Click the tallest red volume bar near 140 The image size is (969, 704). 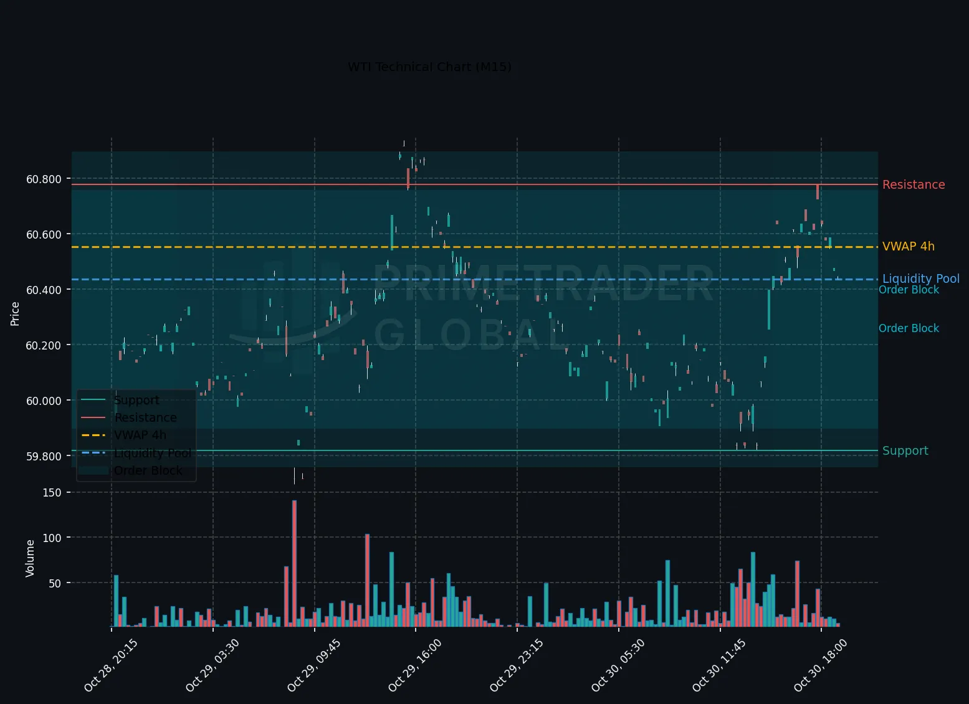coord(294,563)
